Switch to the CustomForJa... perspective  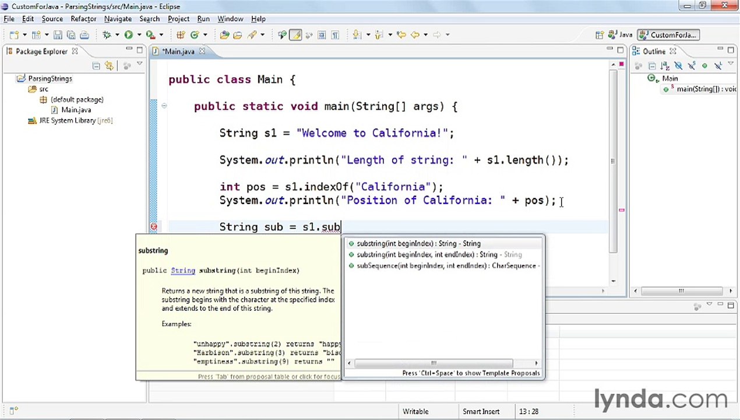(x=668, y=35)
